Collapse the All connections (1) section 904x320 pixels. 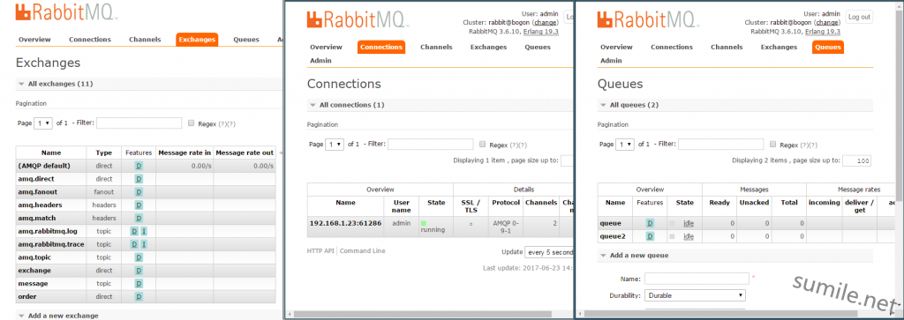click(x=347, y=105)
